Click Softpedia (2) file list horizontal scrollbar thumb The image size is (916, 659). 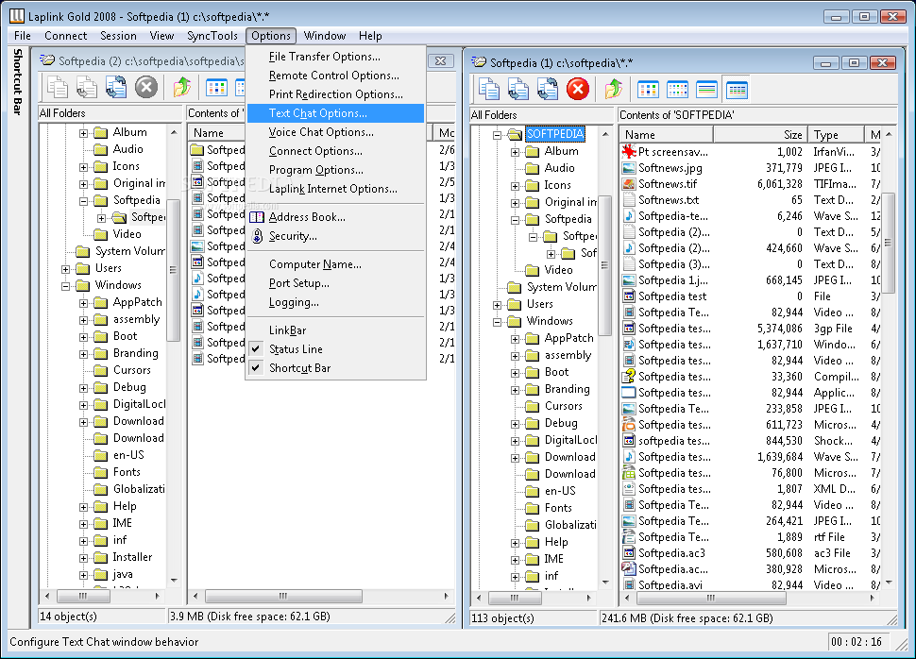click(x=283, y=596)
